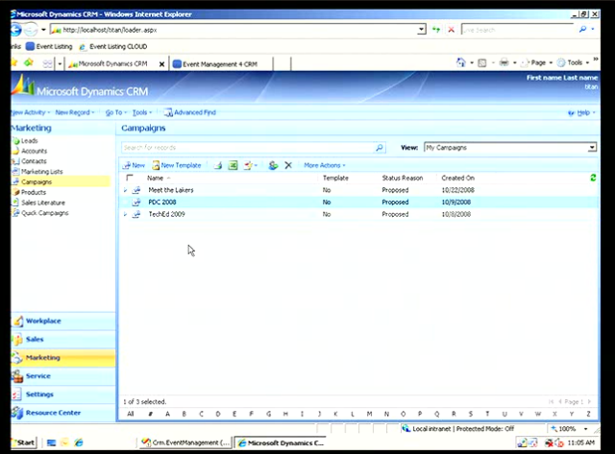Screen dimensions: 615x454
Task: Click the New campaign toolbar button
Action: pos(134,165)
